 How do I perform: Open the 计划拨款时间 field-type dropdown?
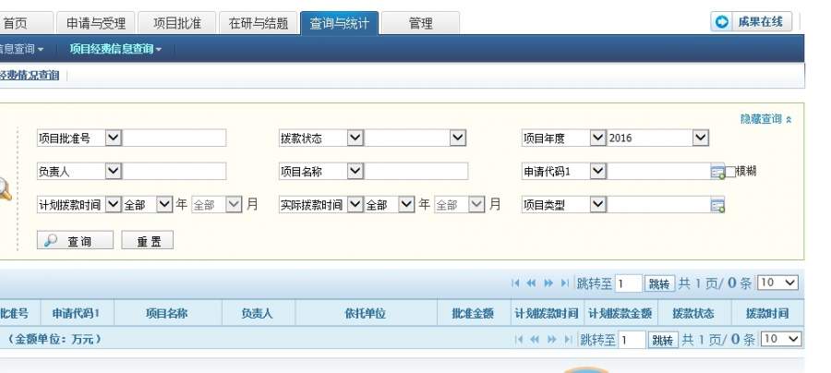click(x=114, y=205)
